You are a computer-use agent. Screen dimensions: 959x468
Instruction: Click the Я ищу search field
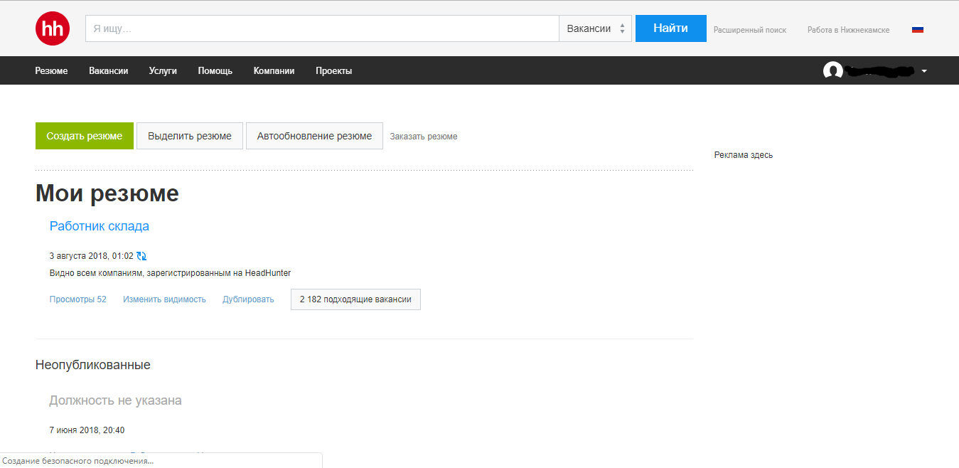tap(322, 28)
